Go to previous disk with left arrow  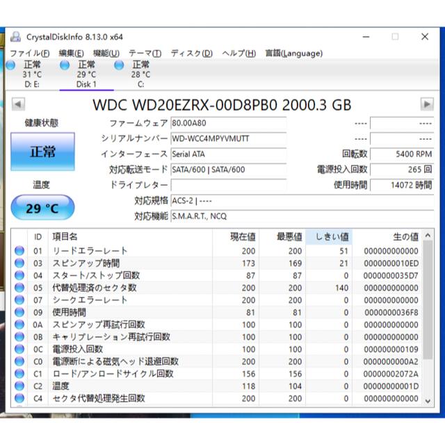[x=18, y=104]
